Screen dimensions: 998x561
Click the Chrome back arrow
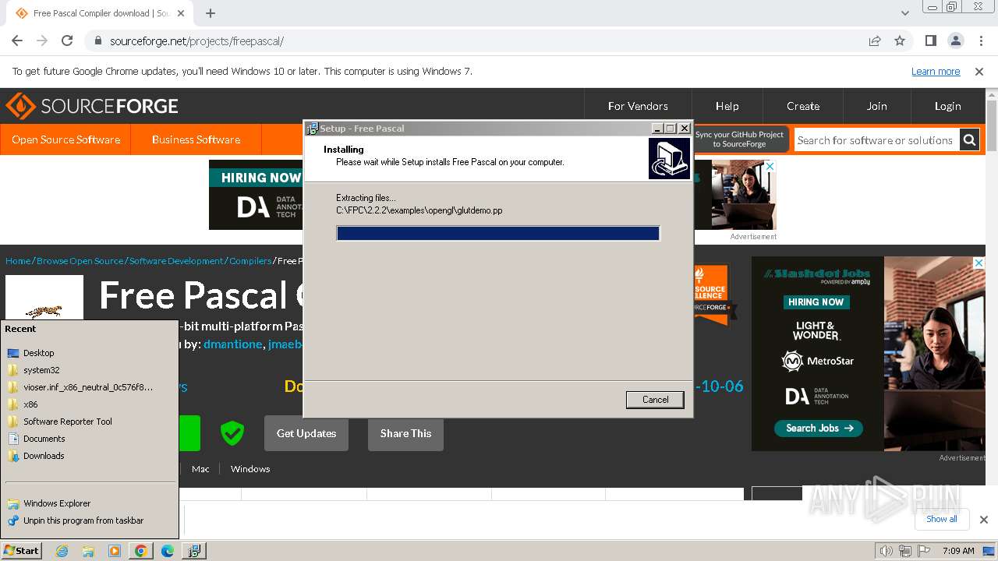pos(17,41)
